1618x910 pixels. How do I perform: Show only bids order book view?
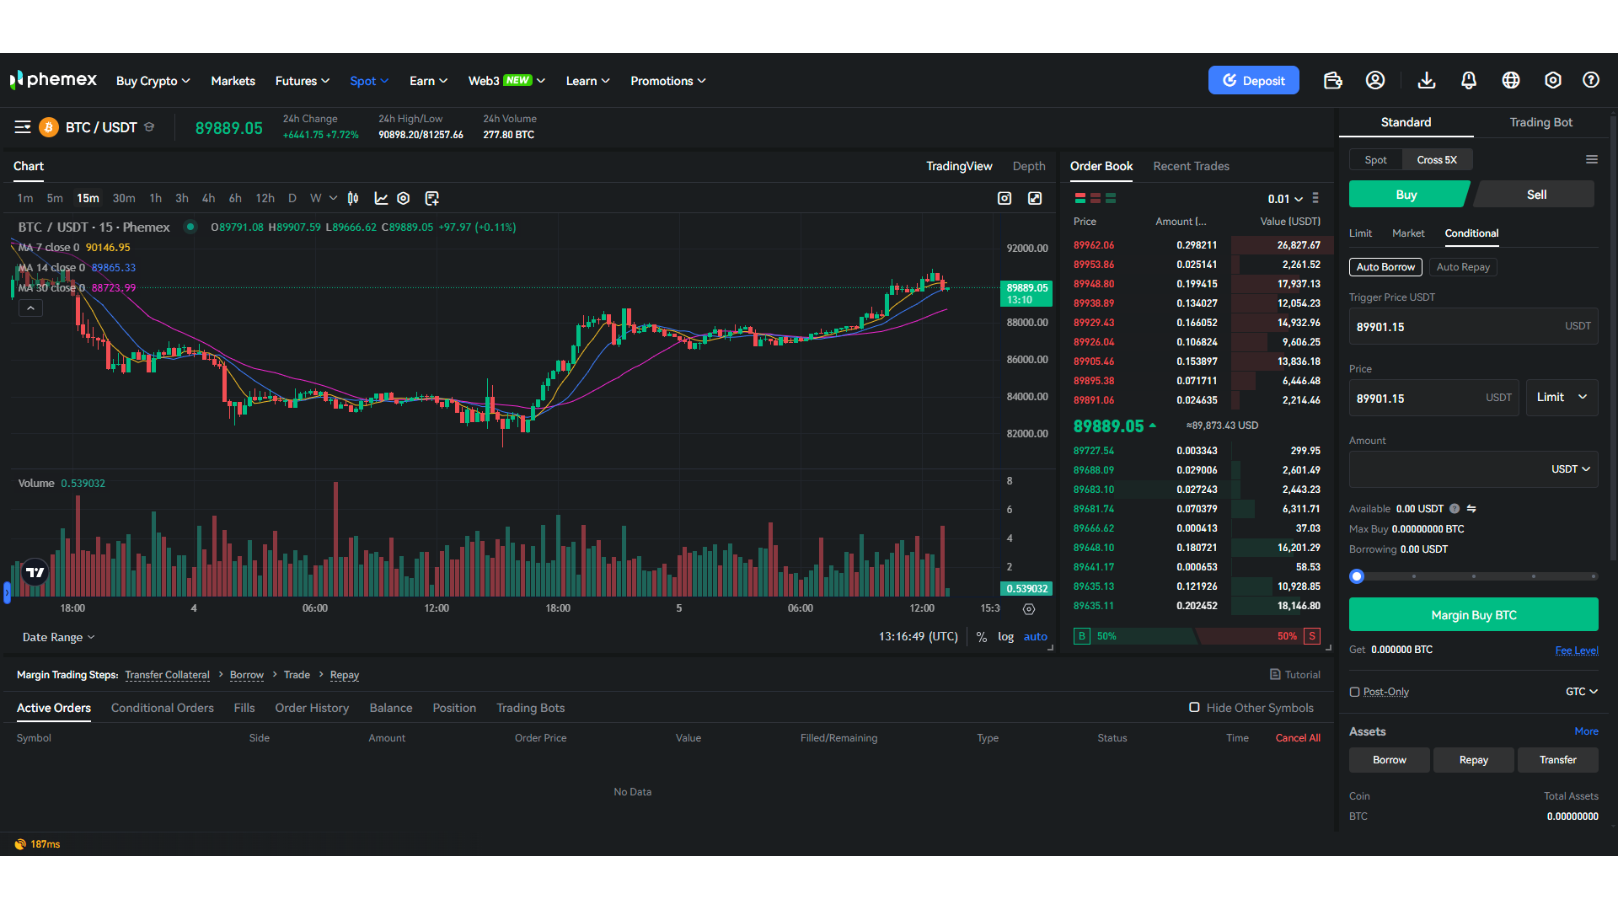pyautogui.click(x=1111, y=199)
